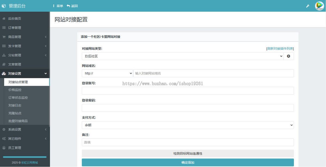Click the teal progress bar above the footer
The height and width of the screenshot is (167, 326).
pos(24,157)
